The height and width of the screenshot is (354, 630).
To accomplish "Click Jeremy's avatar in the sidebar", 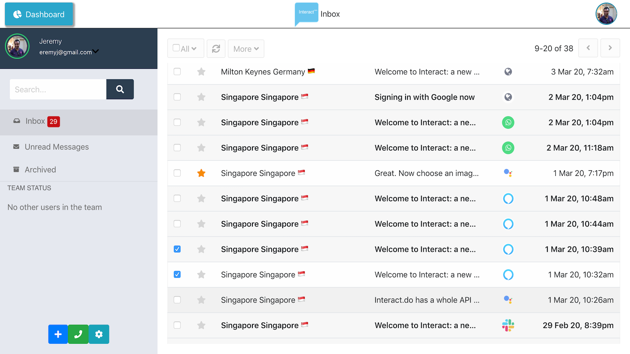I will [17, 46].
